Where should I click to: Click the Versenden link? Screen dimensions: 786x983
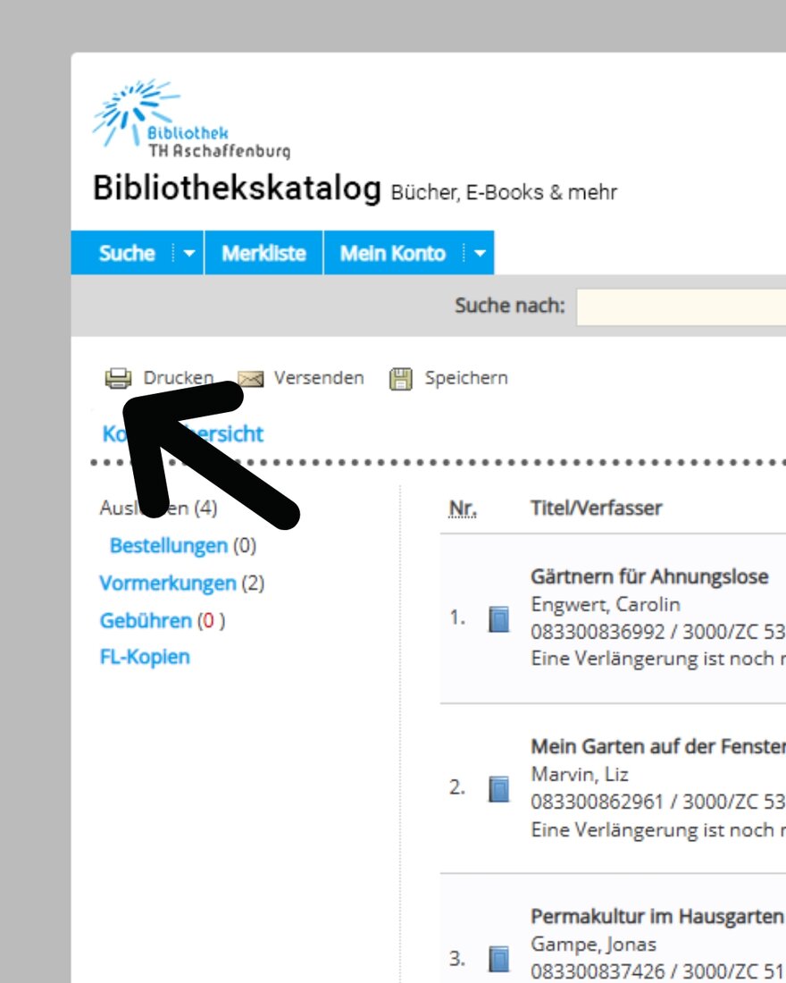tap(319, 378)
